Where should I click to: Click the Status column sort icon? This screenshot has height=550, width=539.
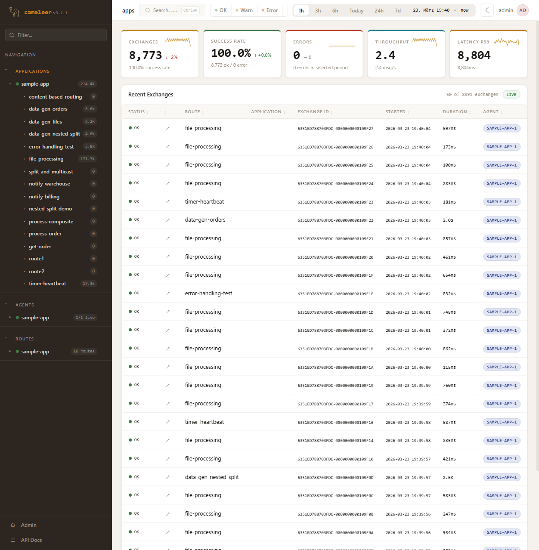pos(148,112)
